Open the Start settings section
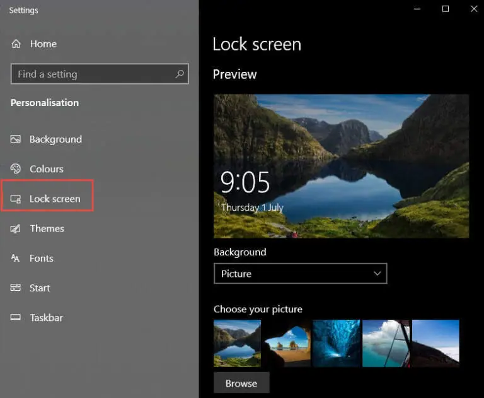484x398 pixels. tap(40, 288)
